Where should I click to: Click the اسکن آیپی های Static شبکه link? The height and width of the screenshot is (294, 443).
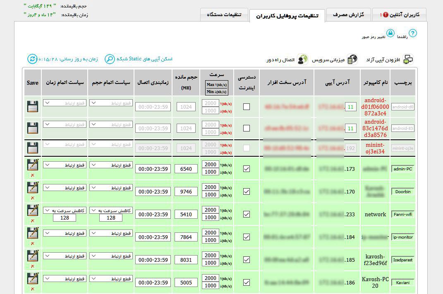point(144,59)
